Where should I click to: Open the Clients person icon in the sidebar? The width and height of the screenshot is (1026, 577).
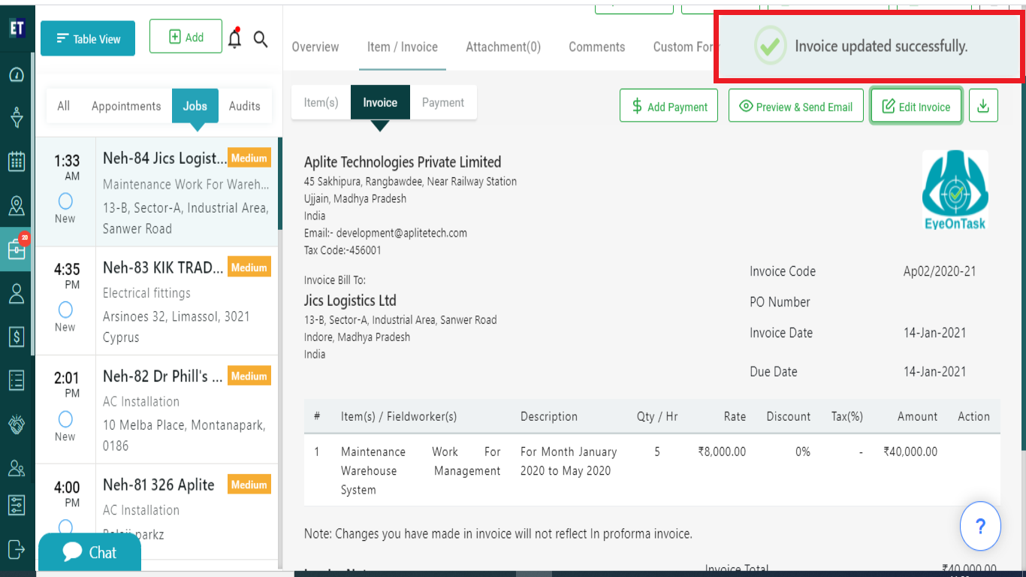coord(17,293)
